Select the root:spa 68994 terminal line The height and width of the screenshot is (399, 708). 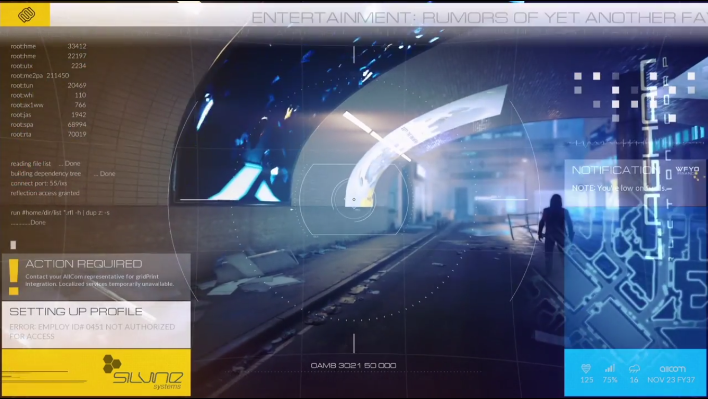(48, 125)
